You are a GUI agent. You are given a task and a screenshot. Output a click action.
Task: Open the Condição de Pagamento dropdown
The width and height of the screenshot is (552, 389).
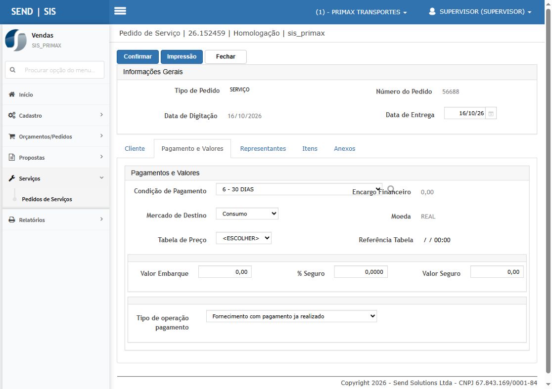[x=299, y=189]
